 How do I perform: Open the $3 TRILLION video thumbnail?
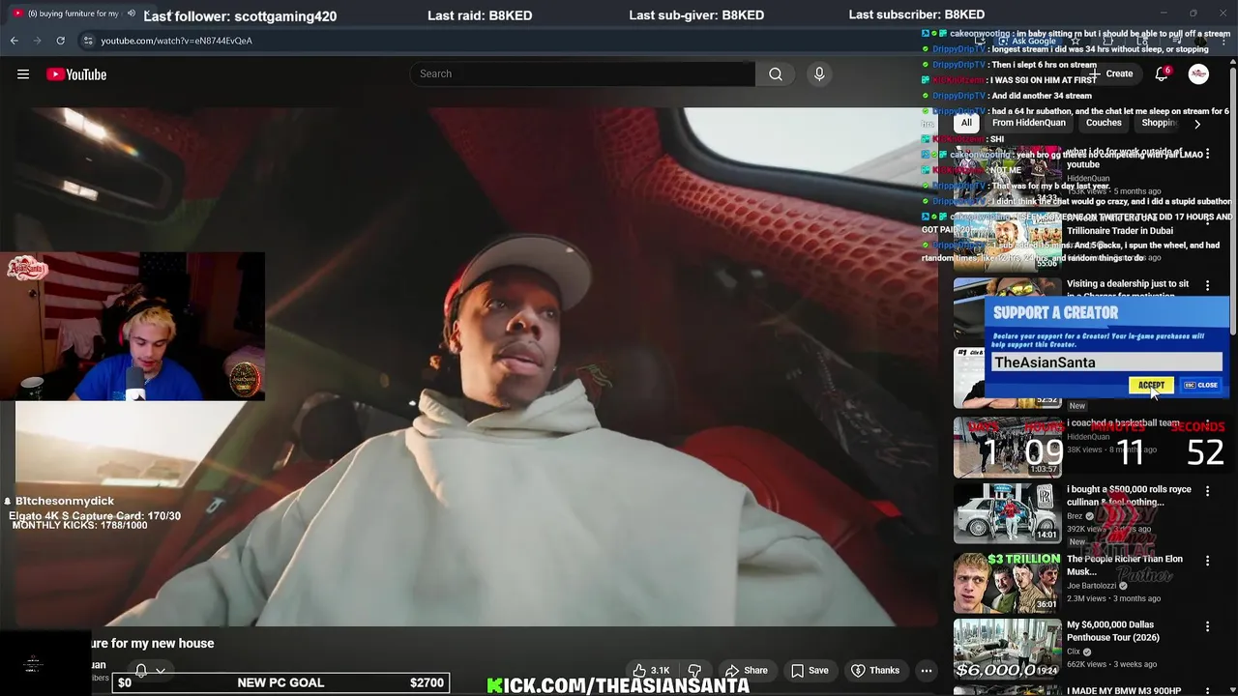pyautogui.click(x=1007, y=581)
